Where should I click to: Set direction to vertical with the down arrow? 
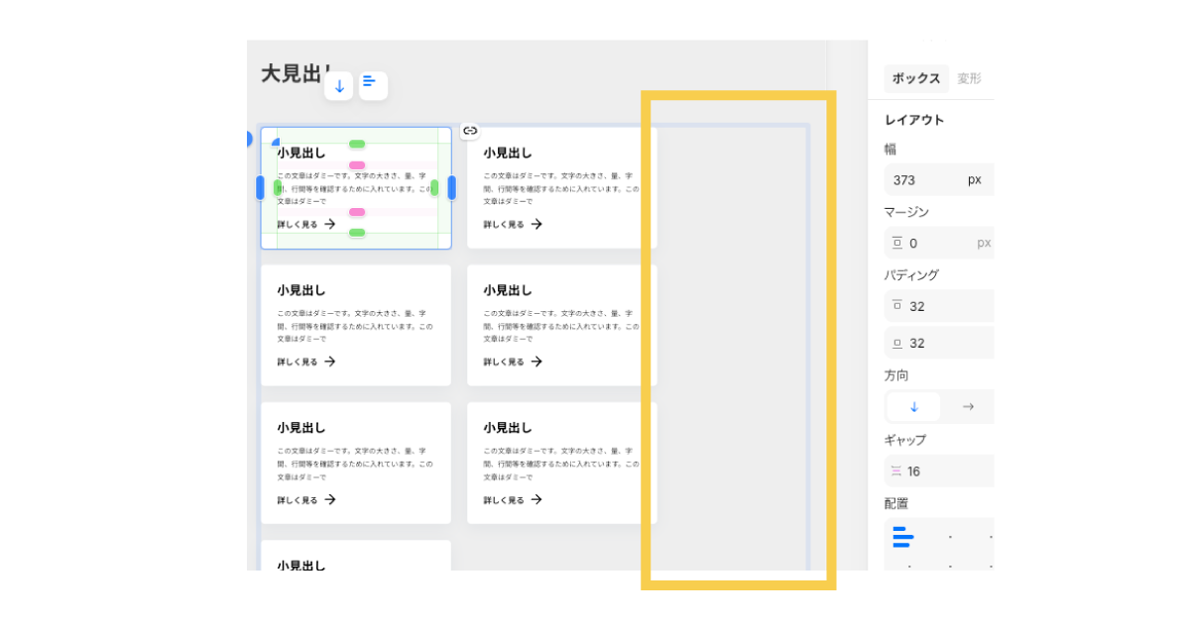(x=913, y=407)
